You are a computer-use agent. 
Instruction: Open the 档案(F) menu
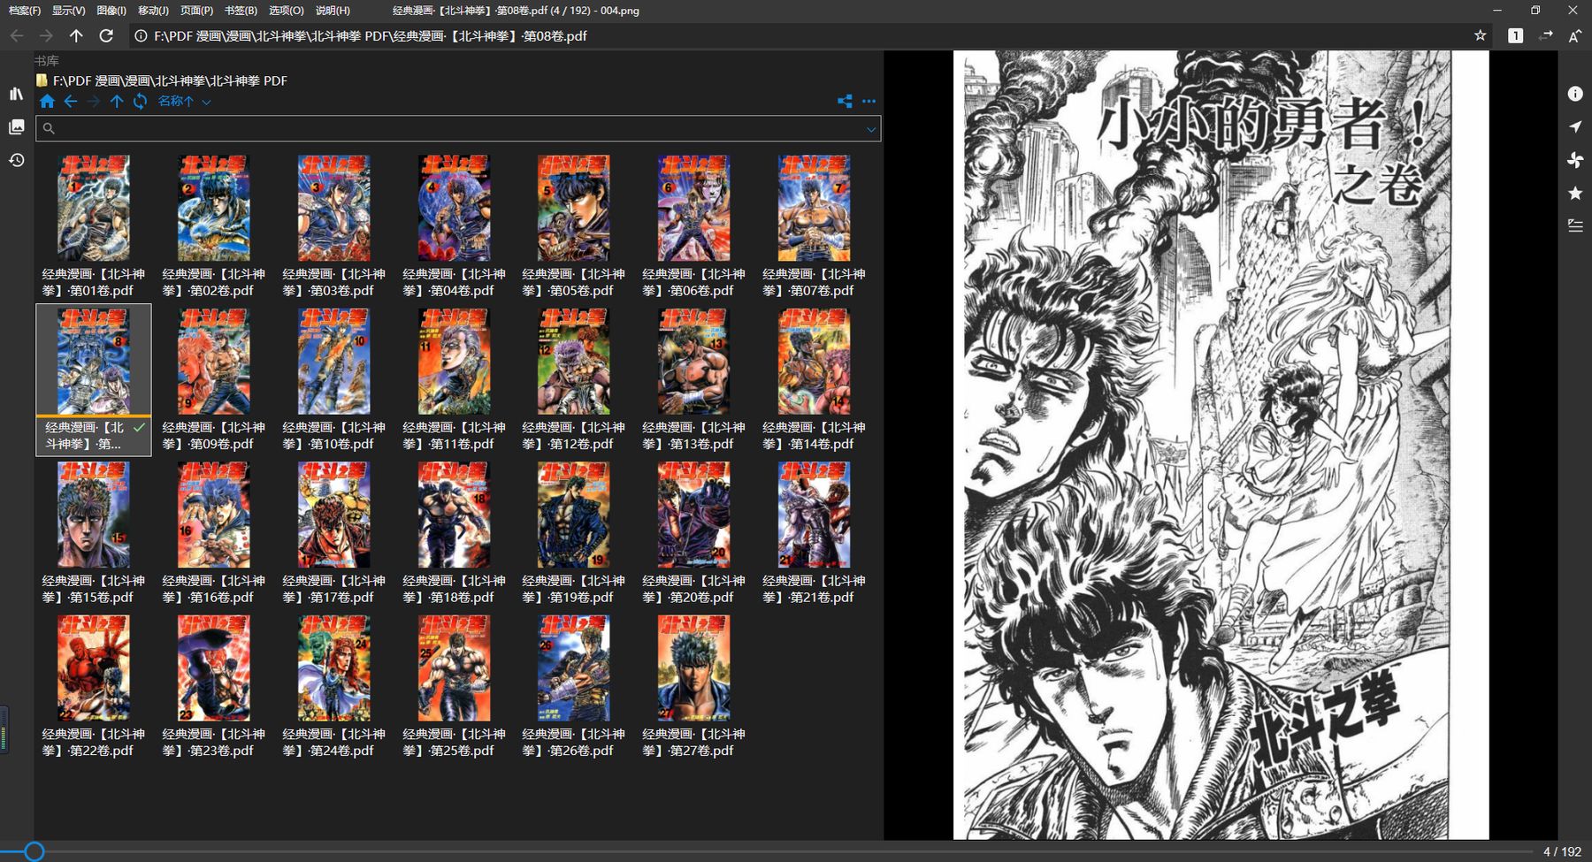pyautogui.click(x=24, y=11)
